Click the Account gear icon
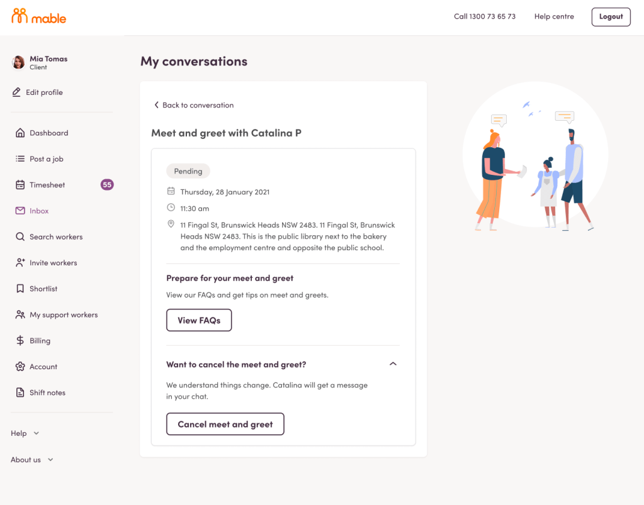 (x=20, y=367)
